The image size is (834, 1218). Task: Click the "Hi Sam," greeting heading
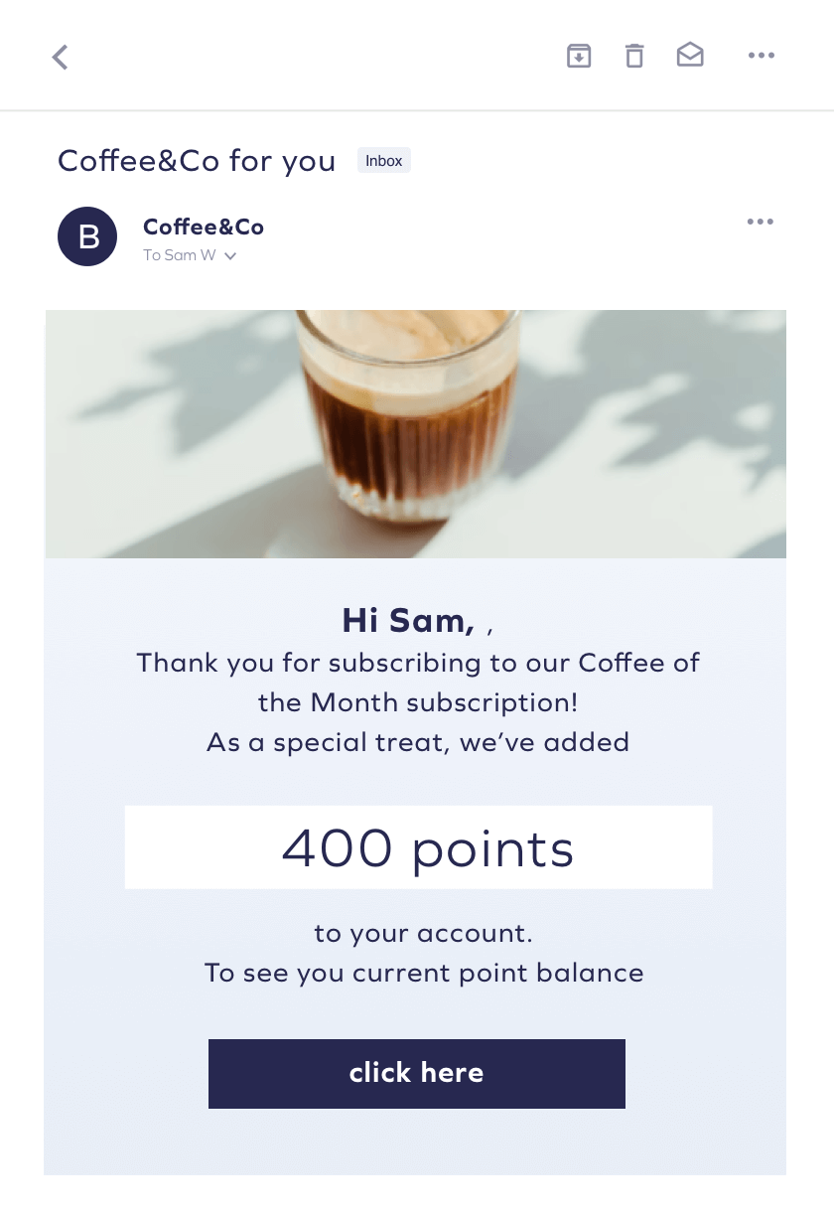coord(408,621)
